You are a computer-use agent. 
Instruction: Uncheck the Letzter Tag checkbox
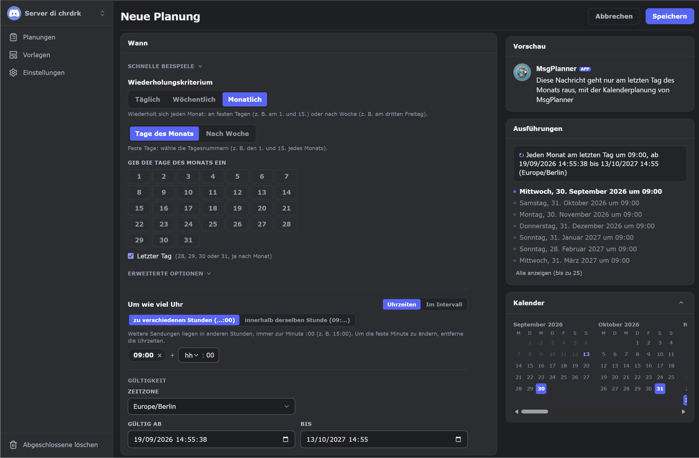pyautogui.click(x=131, y=256)
